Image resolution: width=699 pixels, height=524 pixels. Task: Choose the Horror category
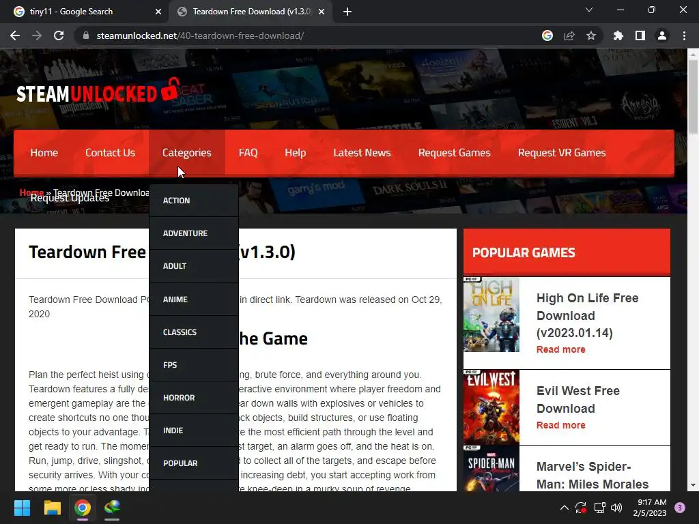click(x=194, y=398)
